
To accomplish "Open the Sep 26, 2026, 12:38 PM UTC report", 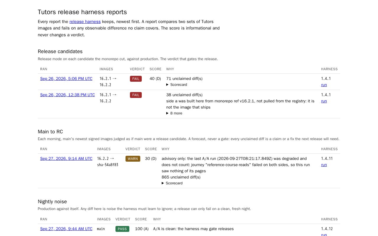I will (67, 95).
